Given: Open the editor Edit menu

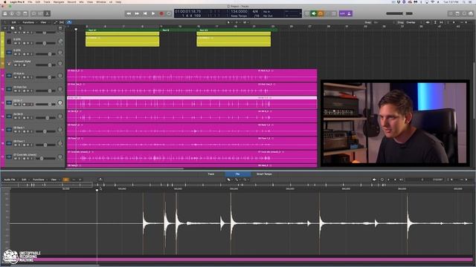Looking at the screenshot, I should pyautogui.click(x=24, y=179).
